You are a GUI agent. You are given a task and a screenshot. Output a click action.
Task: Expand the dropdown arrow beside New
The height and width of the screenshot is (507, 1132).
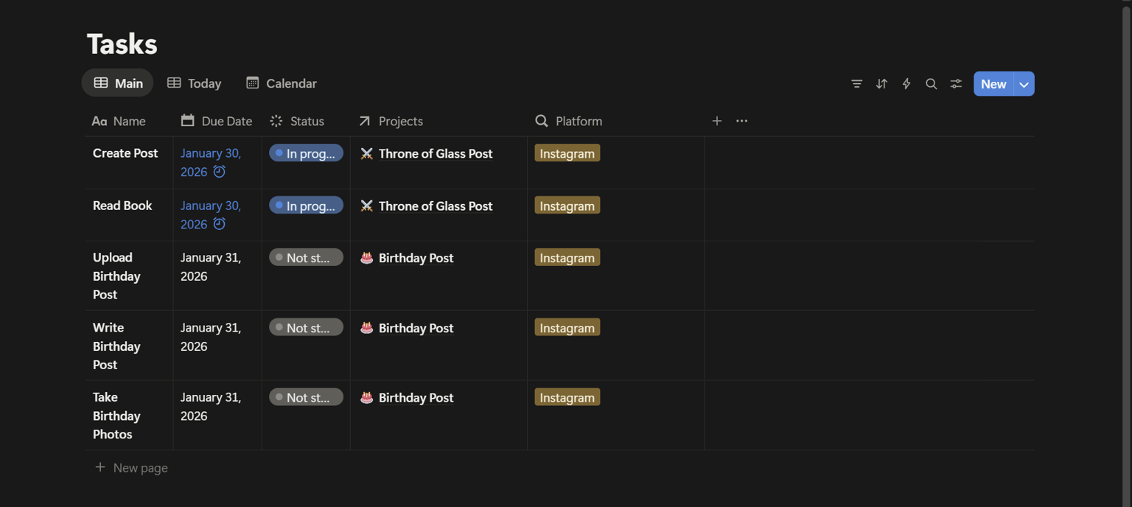pos(1024,84)
